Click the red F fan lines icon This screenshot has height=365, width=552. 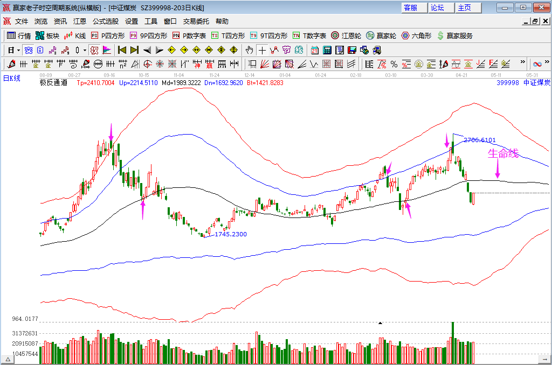point(493,64)
